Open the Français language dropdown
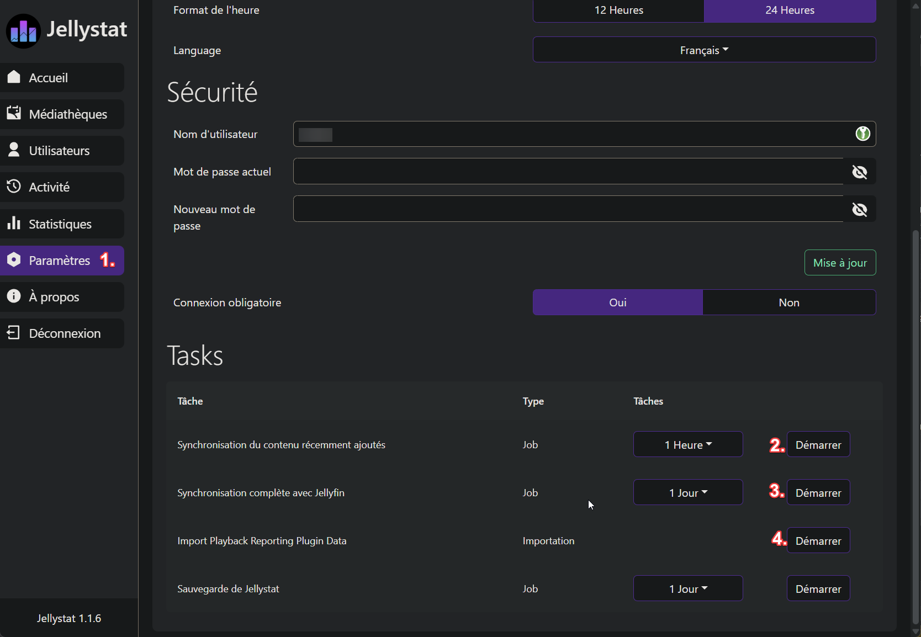Image resolution: width=921 pixels, height=637 pixels. point(704,50)
